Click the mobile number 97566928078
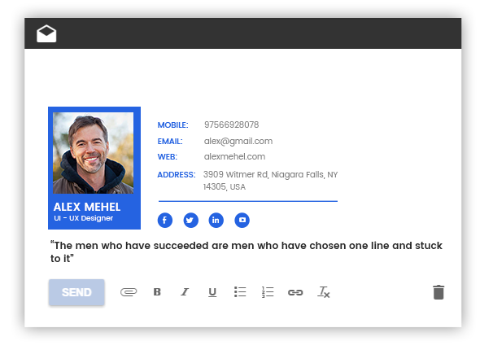This screenshot has height=350, width=493. [x=231, y=125]
